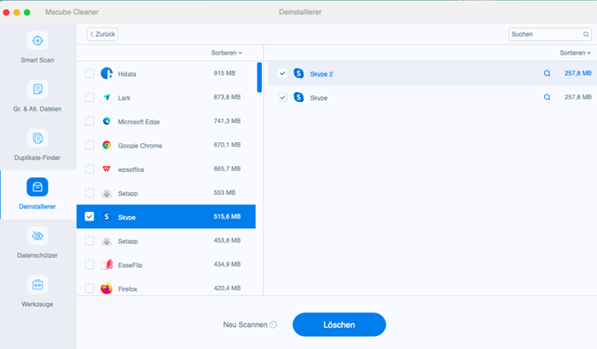Click the Löschen button
The height and width of the screenshot is (349, 597).
339,324
